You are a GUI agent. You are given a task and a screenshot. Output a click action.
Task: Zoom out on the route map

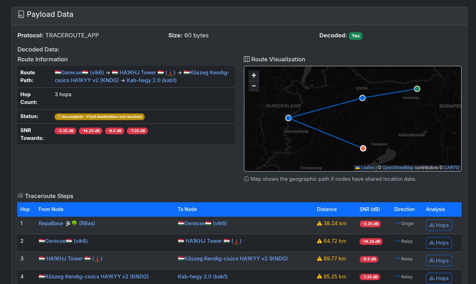click(254, 86)
